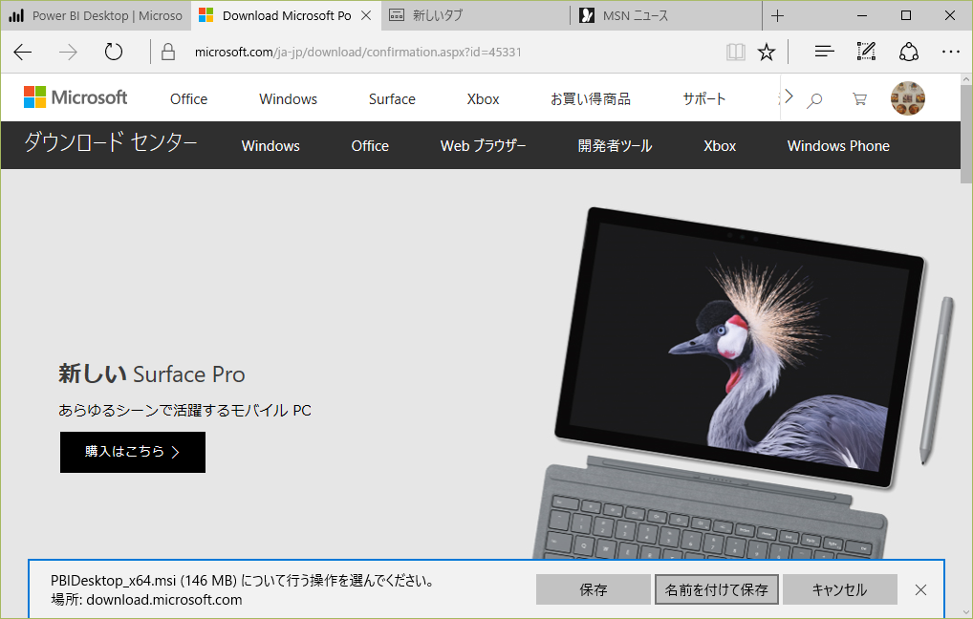The width and height of the screenshot is (973, 619).
Task: Switch to Power BI Desktop tab
Action: point(96,15)
